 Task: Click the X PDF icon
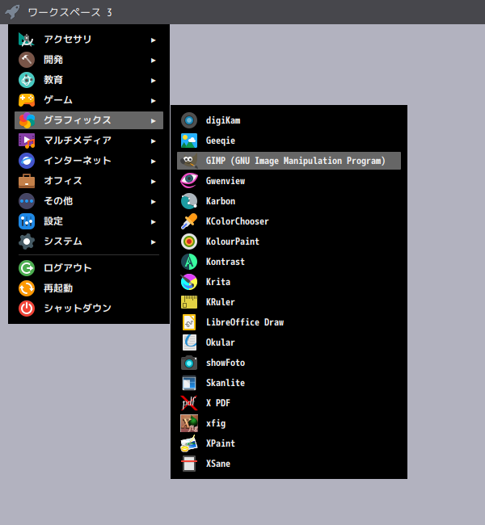189,403
